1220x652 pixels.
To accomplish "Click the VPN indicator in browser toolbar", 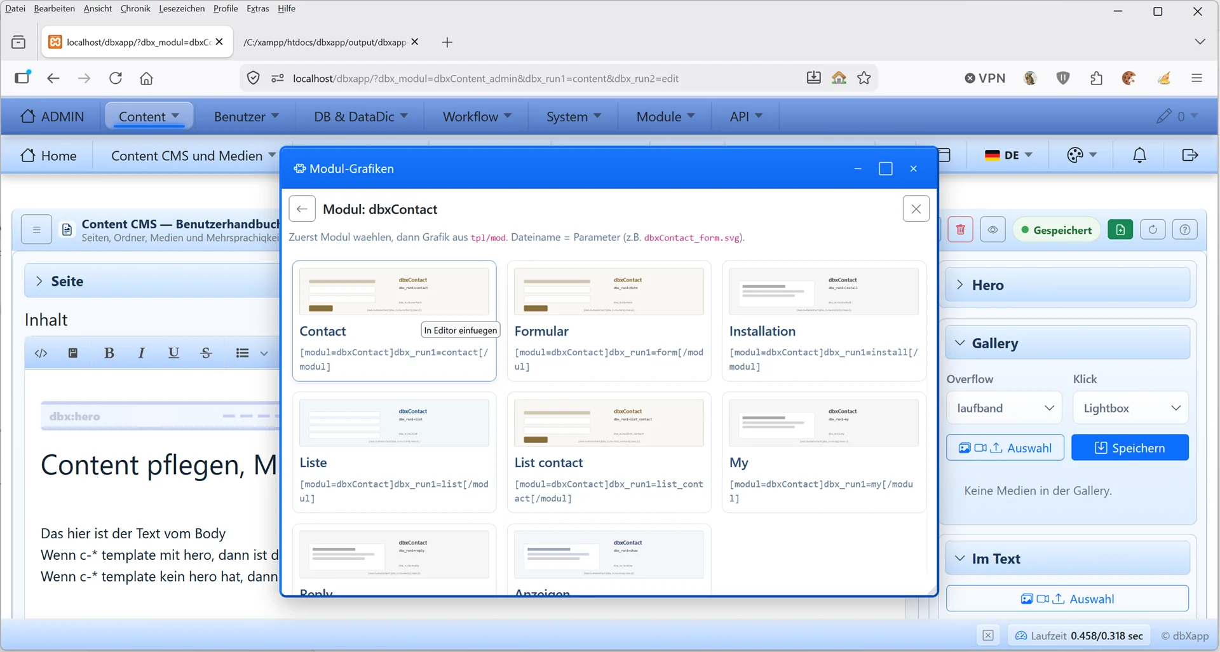I will 986,78.
